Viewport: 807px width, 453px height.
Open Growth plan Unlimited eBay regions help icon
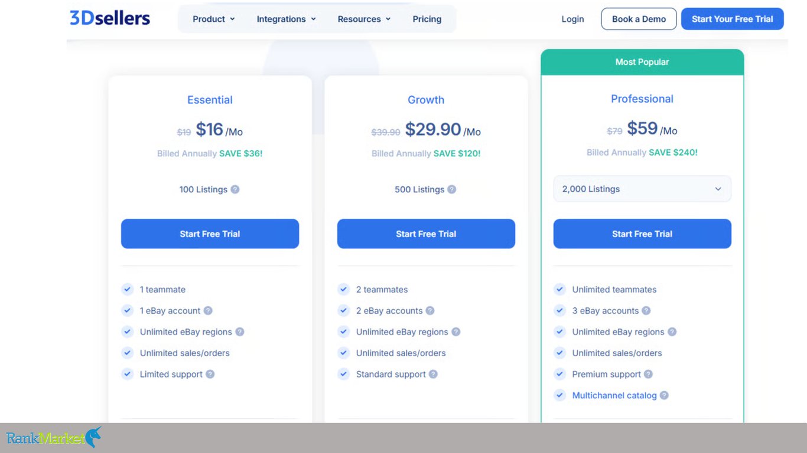tap(456, 332)
